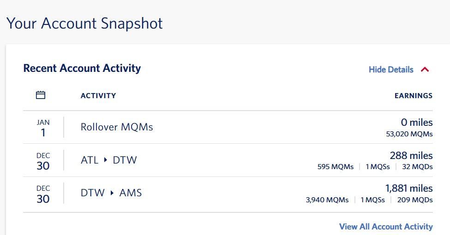Click the calendar icon in the table header

click(41, 95)
